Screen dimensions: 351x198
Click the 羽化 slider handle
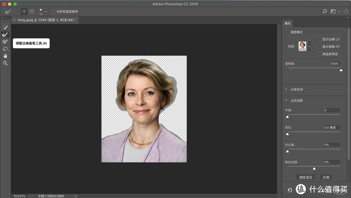coord(287,134)
